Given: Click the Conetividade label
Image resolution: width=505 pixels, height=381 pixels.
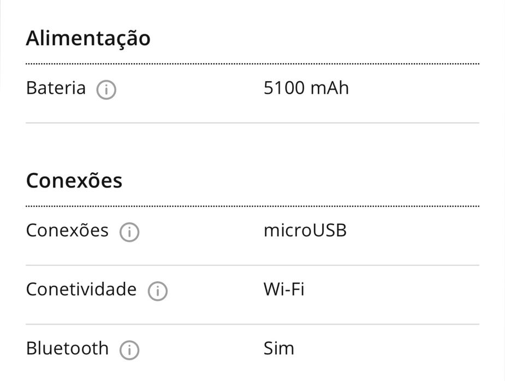Looking at the screenshot, I should click(x=81, y=289).
